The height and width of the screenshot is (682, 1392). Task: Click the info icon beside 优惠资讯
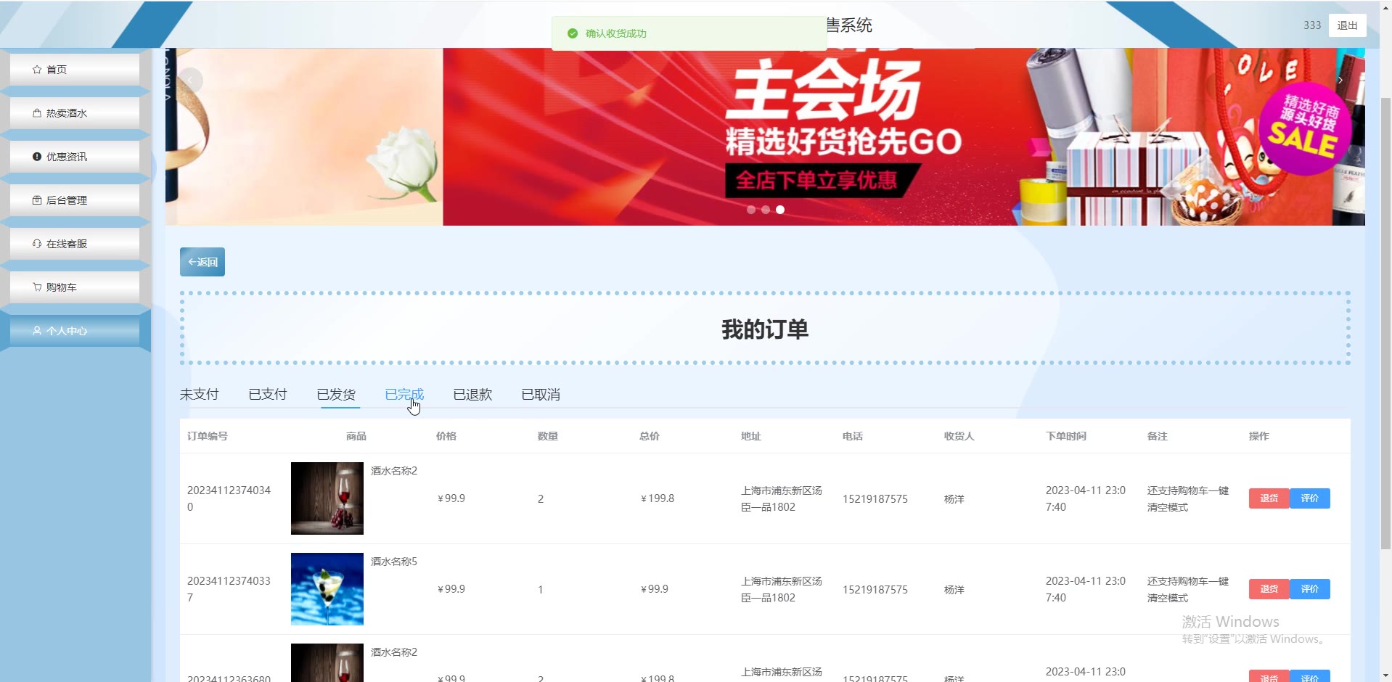tap(37, 157)
